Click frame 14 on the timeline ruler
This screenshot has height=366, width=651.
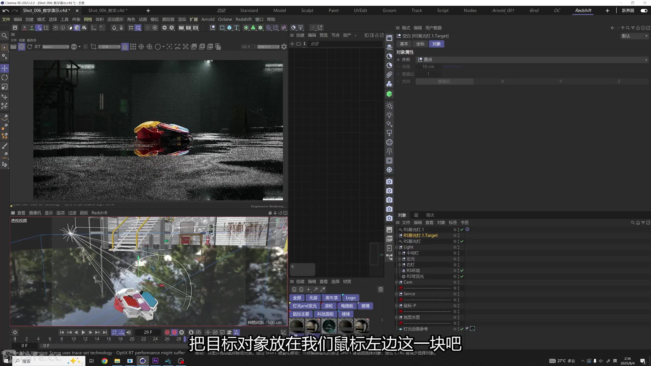click(x=97, y=339)
